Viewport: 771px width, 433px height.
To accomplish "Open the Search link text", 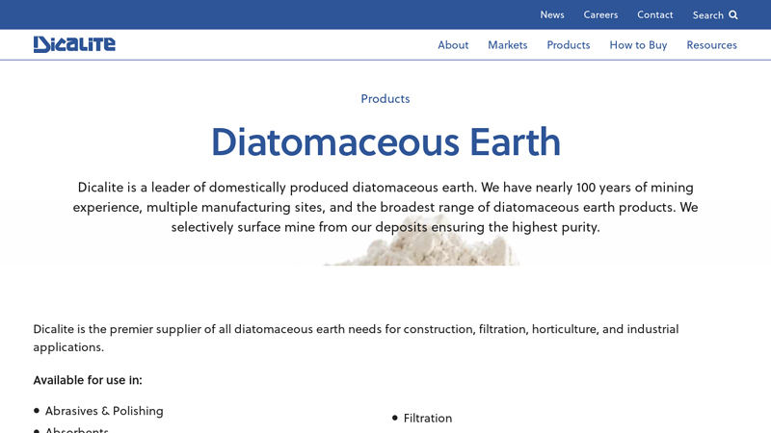I will [x=707, y=15].
